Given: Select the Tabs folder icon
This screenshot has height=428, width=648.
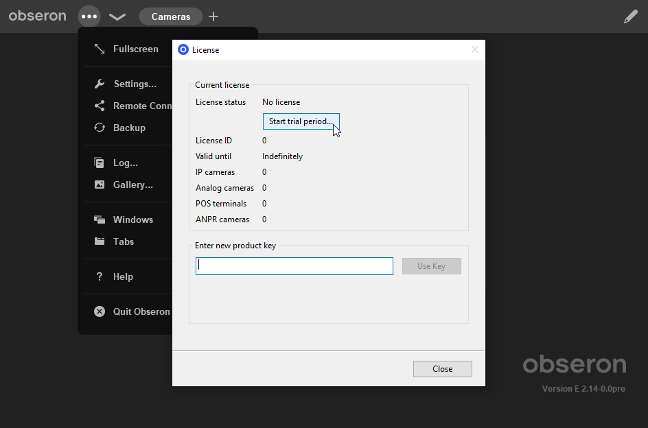Looking at the screenshot, I should tap(99, 241).
